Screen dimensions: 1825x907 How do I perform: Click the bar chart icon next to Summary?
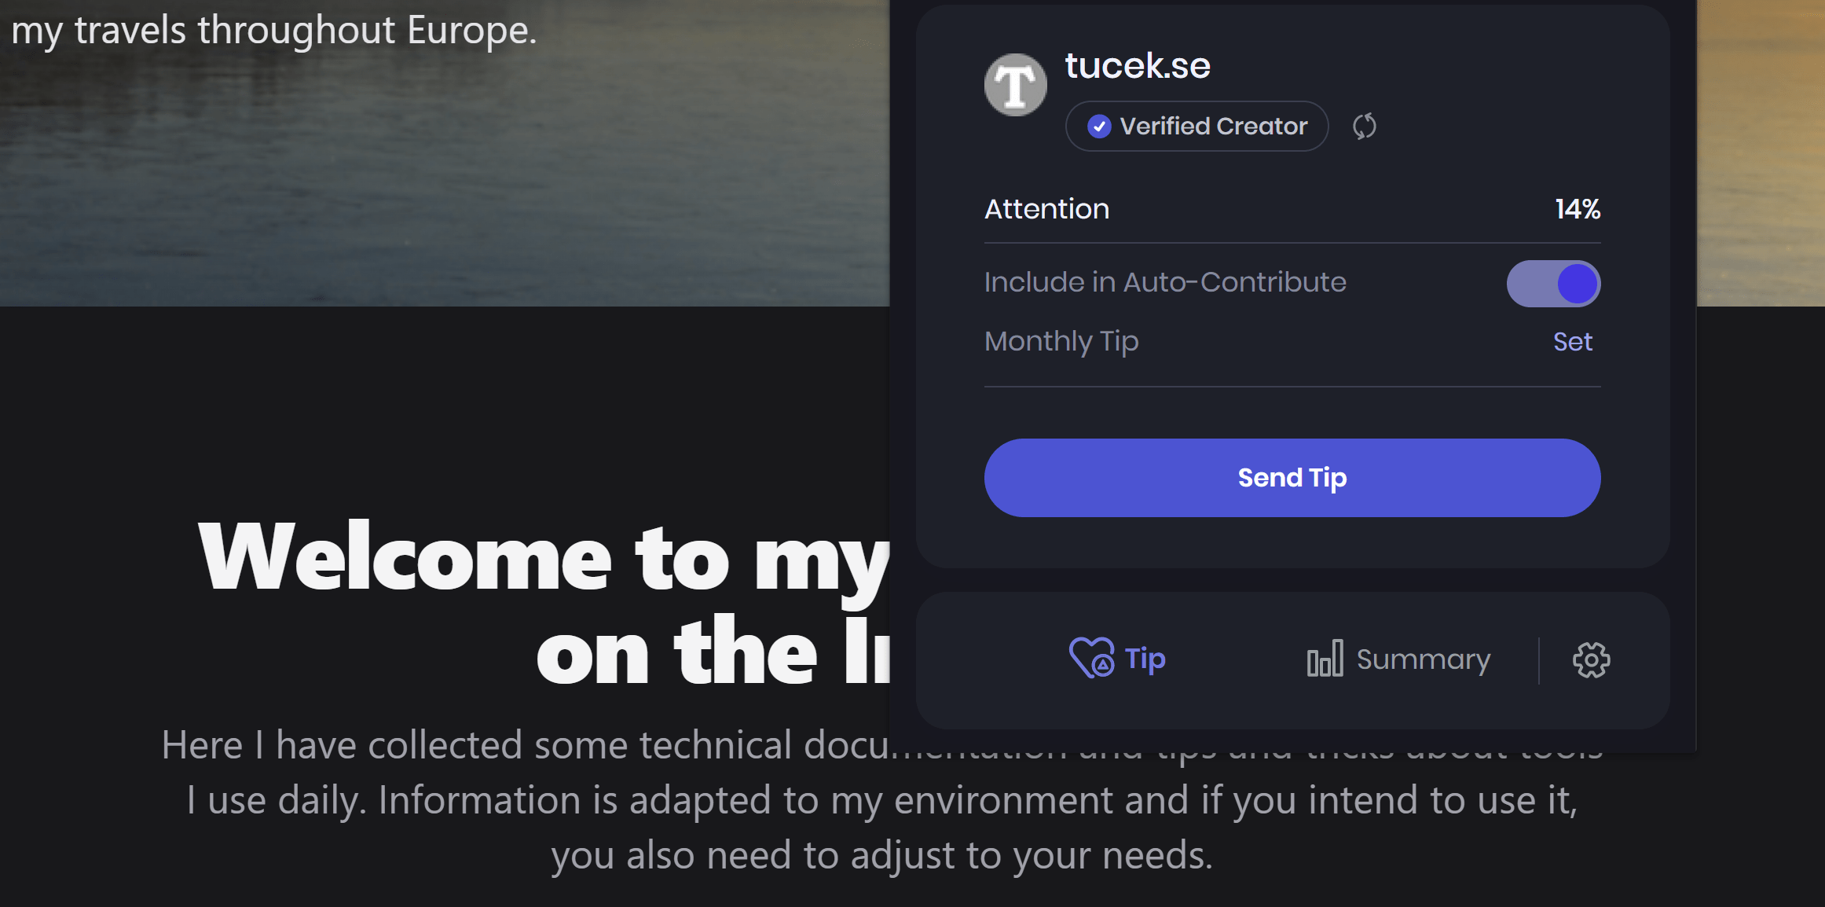[x=1325, y=659]
